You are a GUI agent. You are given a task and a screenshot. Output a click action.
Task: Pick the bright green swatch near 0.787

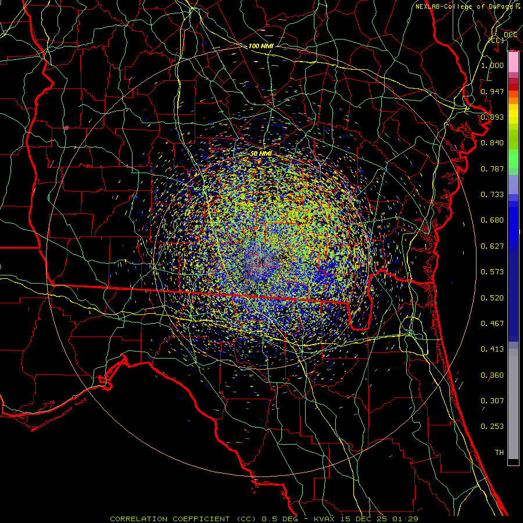pos(513,159)
